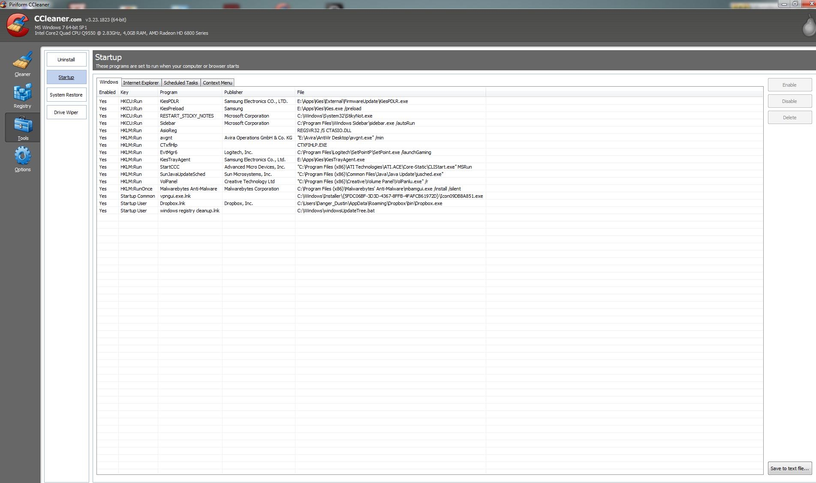
Task: Click the CTXFIHLP.EXE file cell
Action: pos(312,145)
